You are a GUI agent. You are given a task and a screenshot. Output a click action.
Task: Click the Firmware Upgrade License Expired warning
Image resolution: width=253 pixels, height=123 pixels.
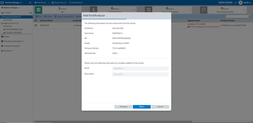(x=203, y=27)
